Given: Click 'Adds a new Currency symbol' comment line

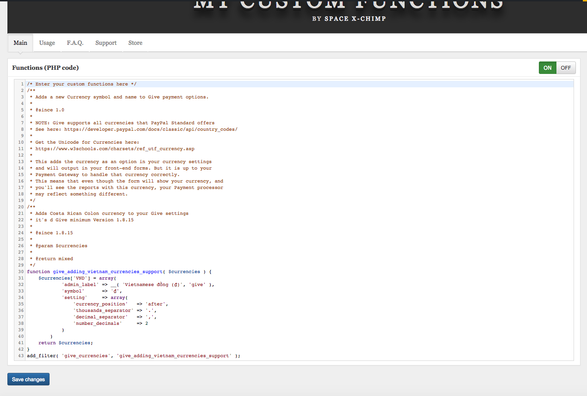Looking at the screenshot, I should pyautogui.click(x=119, y=97).
